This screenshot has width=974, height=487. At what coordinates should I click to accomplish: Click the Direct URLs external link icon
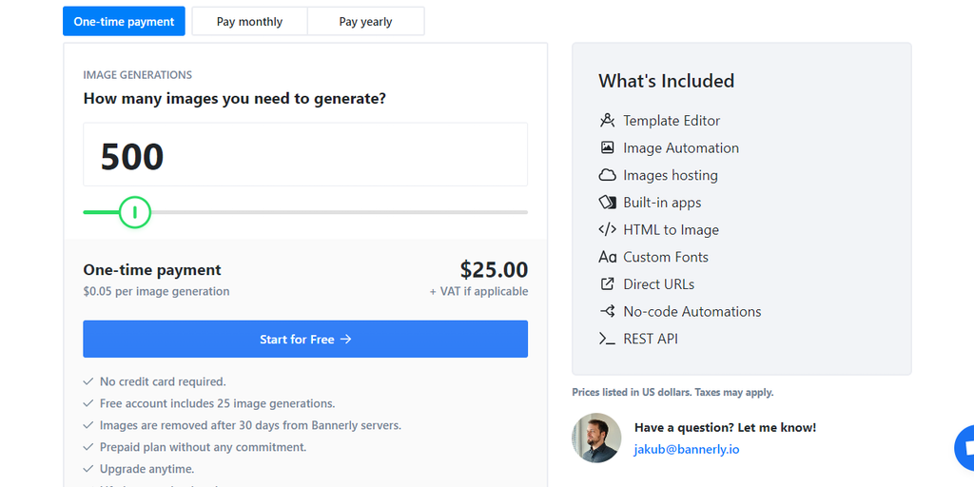(607, 283)
